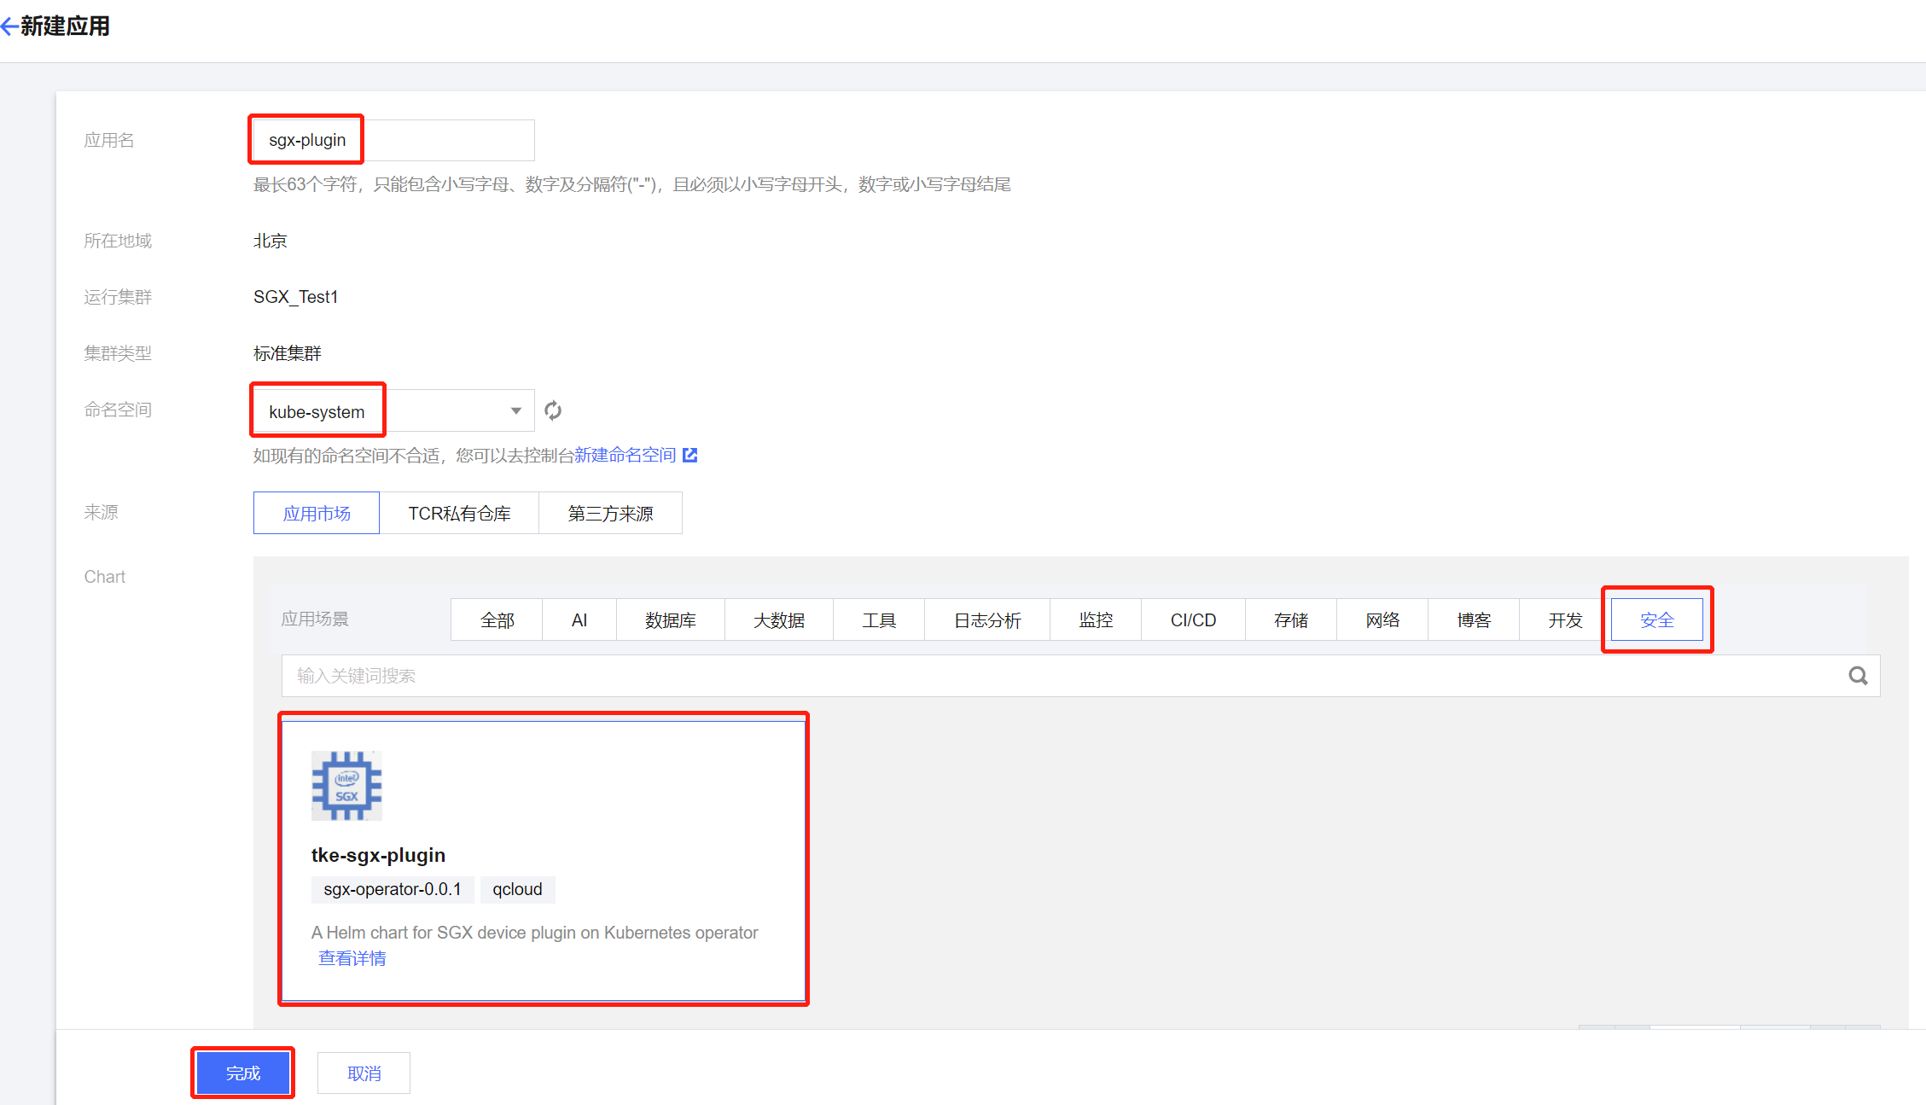Filter charts by 日志分析
The width and height of the screenshot is (1926, 1105).
coord(987,620)
